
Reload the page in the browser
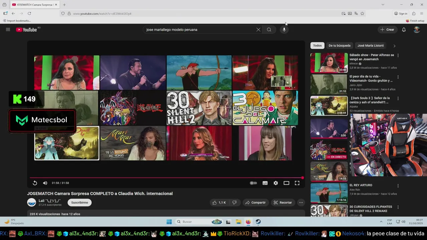(29, 13)
